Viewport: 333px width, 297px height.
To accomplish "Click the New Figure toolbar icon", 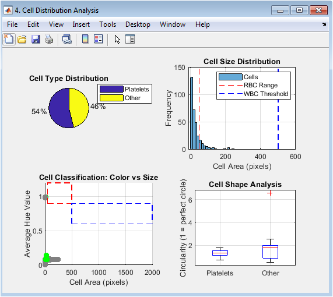I will click(9, 39).
